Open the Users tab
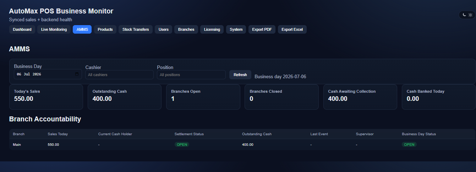Viewport: 476px width, 172px height. 164,29
